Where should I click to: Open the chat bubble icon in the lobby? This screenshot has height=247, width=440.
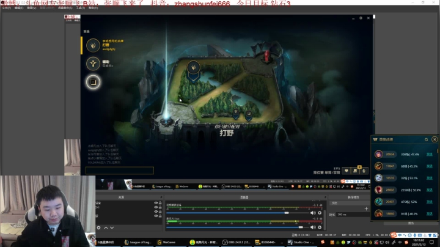346,171
